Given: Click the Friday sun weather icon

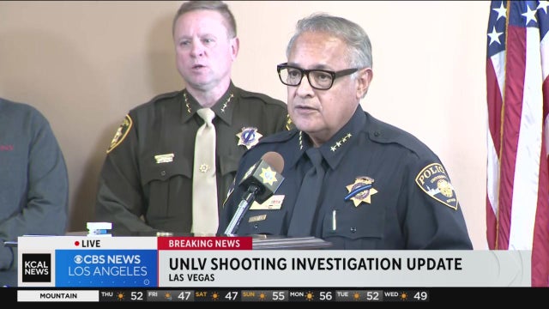Looking at the screenshot, I should [168, 296].
